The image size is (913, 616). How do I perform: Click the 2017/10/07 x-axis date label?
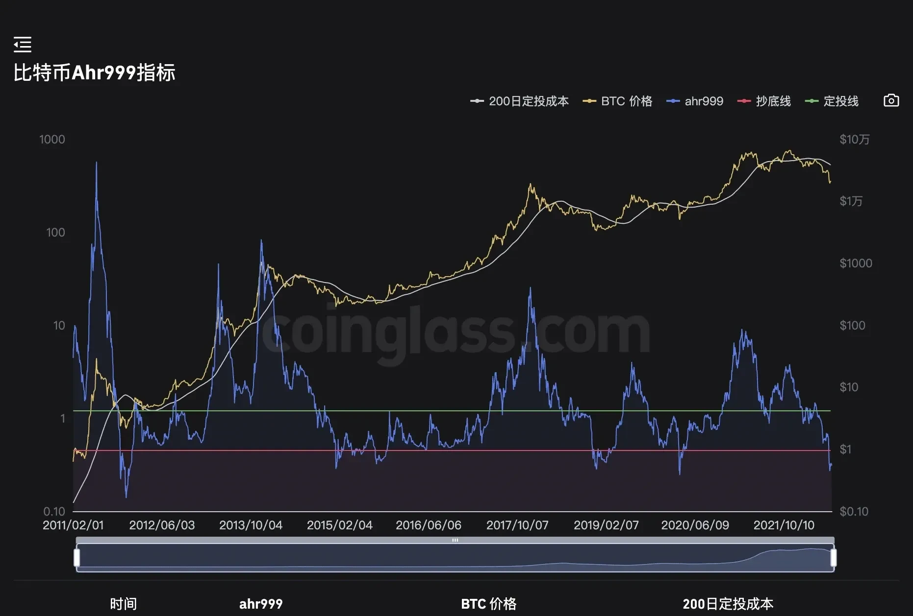click(517, 525)
